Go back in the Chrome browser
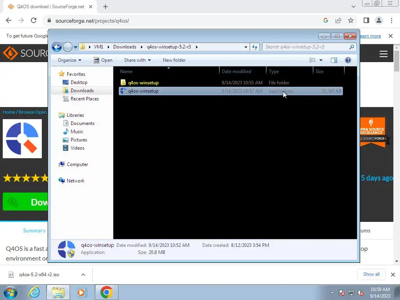Viewport: 400px width, 300px height. (x=9, y=21)
